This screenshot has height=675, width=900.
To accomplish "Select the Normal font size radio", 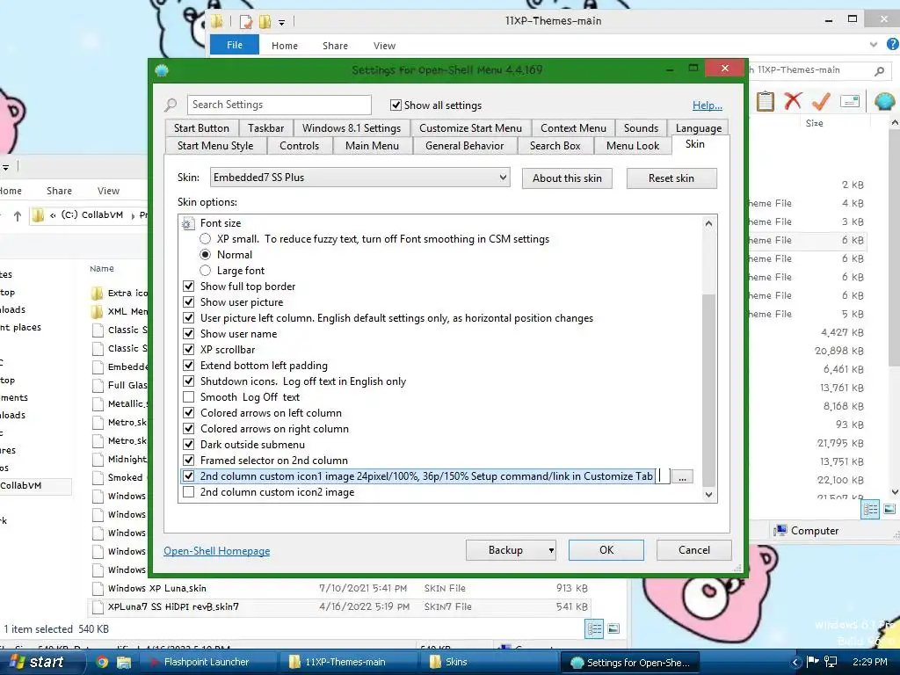I will coord(205,255).
